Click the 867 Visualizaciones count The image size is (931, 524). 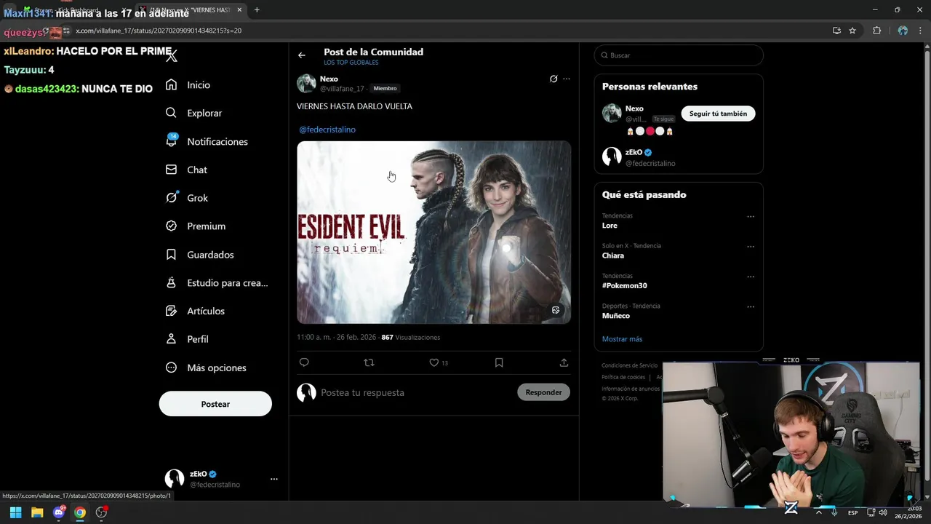click(x=410, y=338)
